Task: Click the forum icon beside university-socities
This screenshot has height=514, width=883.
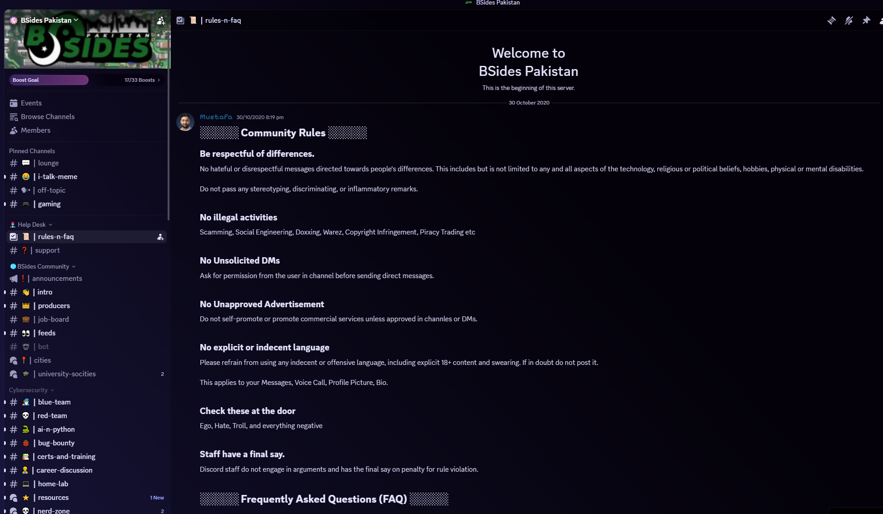Action: pos(14,374)
